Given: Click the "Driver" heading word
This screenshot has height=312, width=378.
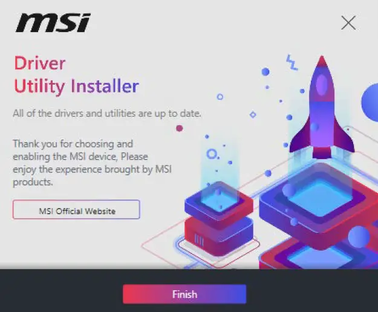Looking at the screenshot, I should tap(40, 63).
